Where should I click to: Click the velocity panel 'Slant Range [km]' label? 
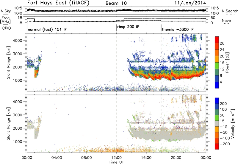[x=8, y=124]
